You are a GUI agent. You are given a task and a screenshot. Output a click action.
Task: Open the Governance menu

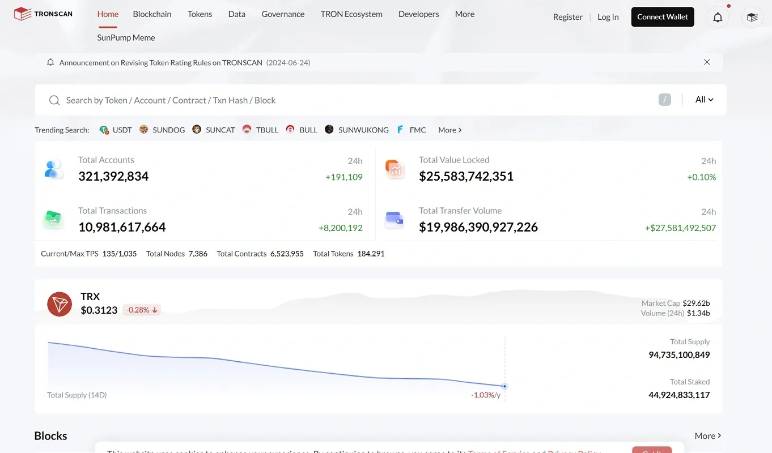(283, 14)
